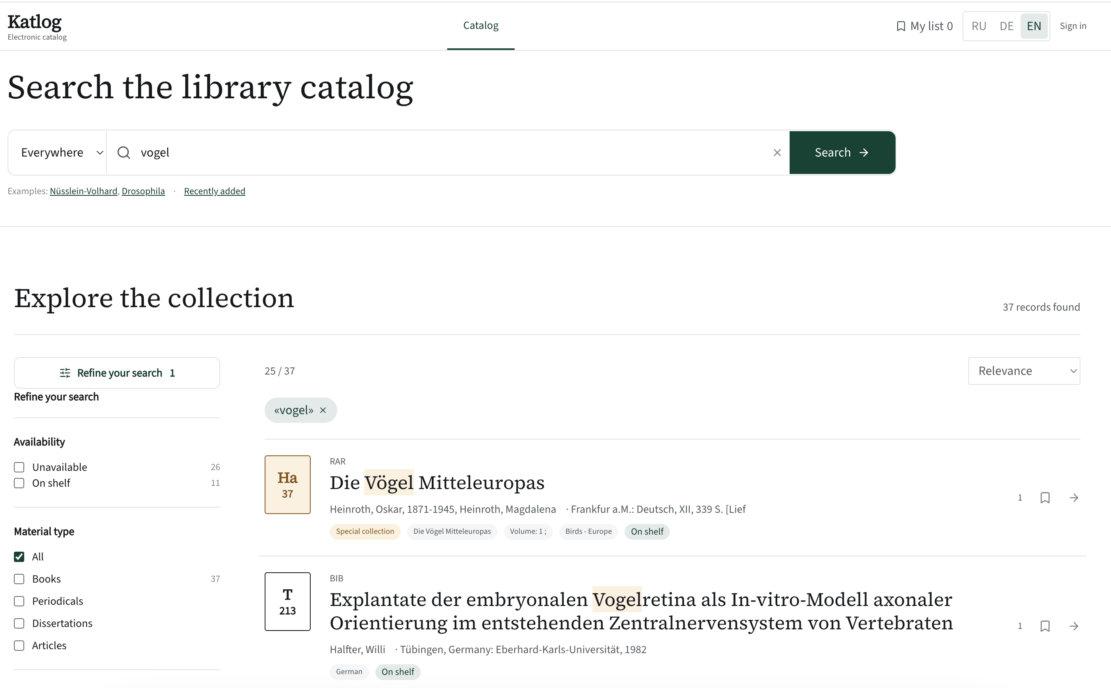Open Explantate der embryonalen record via arrow
Image resolution: width=1111 pixels, height=688 pixels.
click(x=1074, y=626)
